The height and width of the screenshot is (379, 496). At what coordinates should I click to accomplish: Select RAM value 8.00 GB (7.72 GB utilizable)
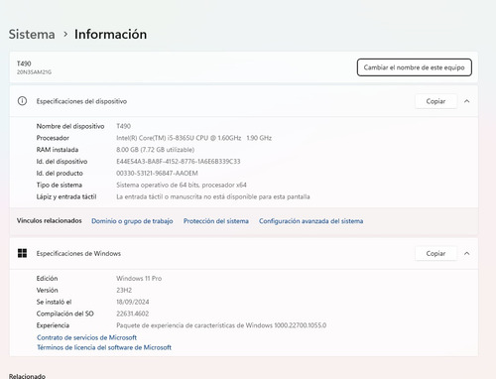[x=156, y=150]
